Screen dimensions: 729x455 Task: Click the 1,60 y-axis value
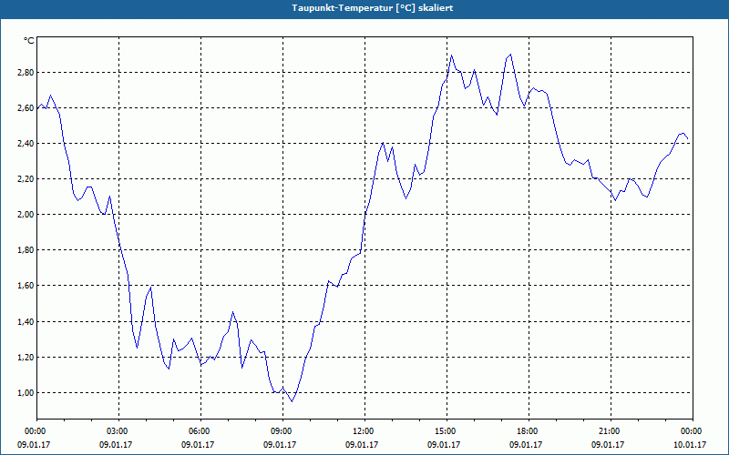[26, 286]
